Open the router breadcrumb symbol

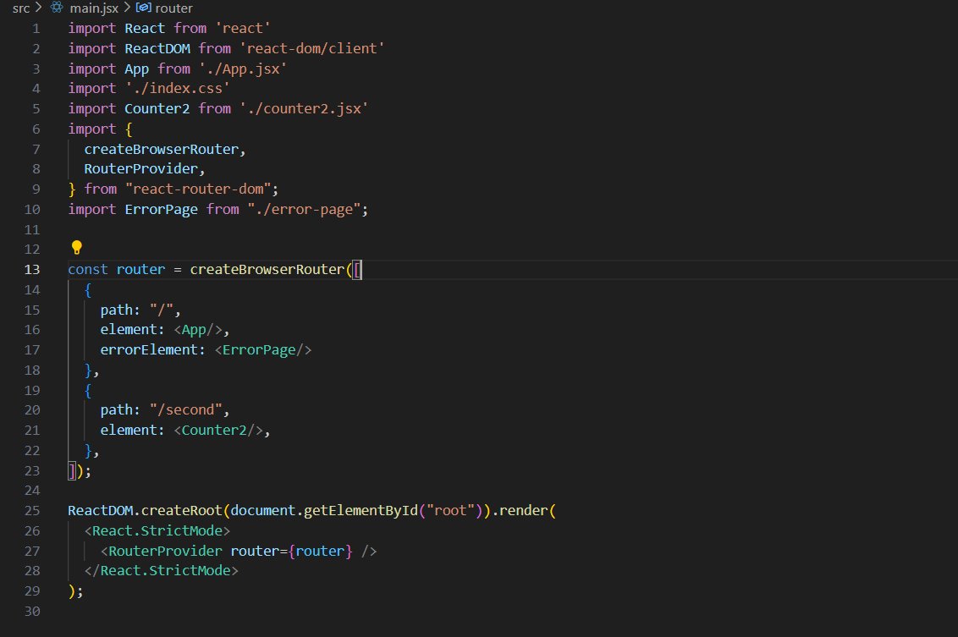pyautogui.click(x=174, y=8)
